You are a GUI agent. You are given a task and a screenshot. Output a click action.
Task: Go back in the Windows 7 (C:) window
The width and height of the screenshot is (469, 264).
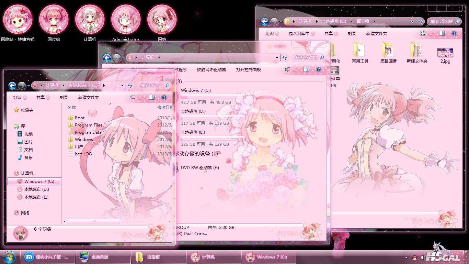point(12,86)
